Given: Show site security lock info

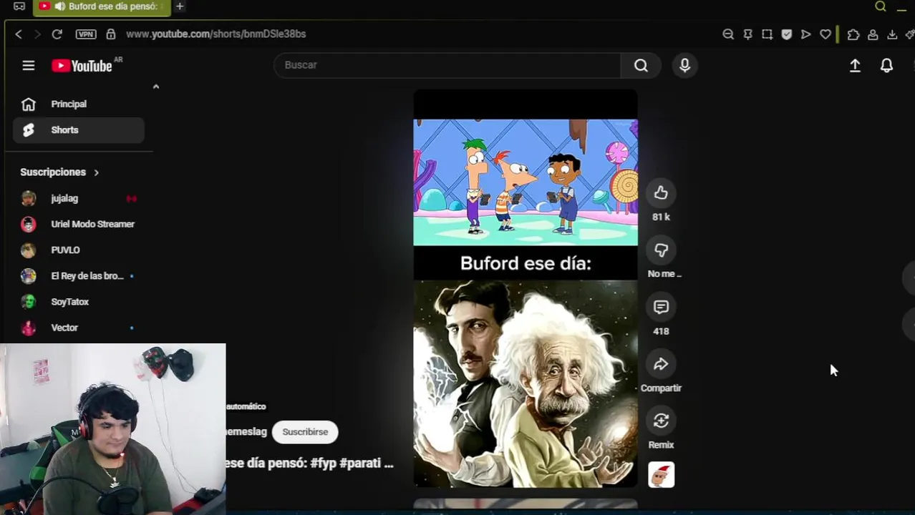Looking at the screenshot, I should click(x=111, y=34).
